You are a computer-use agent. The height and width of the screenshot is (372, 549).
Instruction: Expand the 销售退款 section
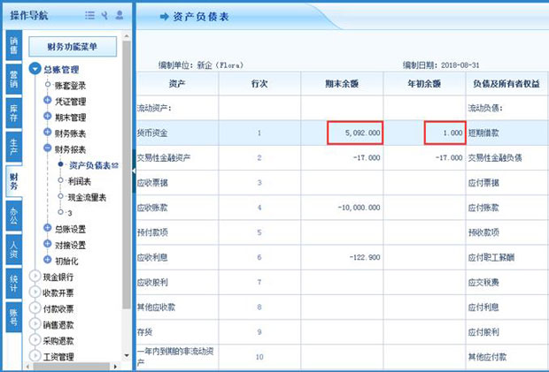coord(35,323)
